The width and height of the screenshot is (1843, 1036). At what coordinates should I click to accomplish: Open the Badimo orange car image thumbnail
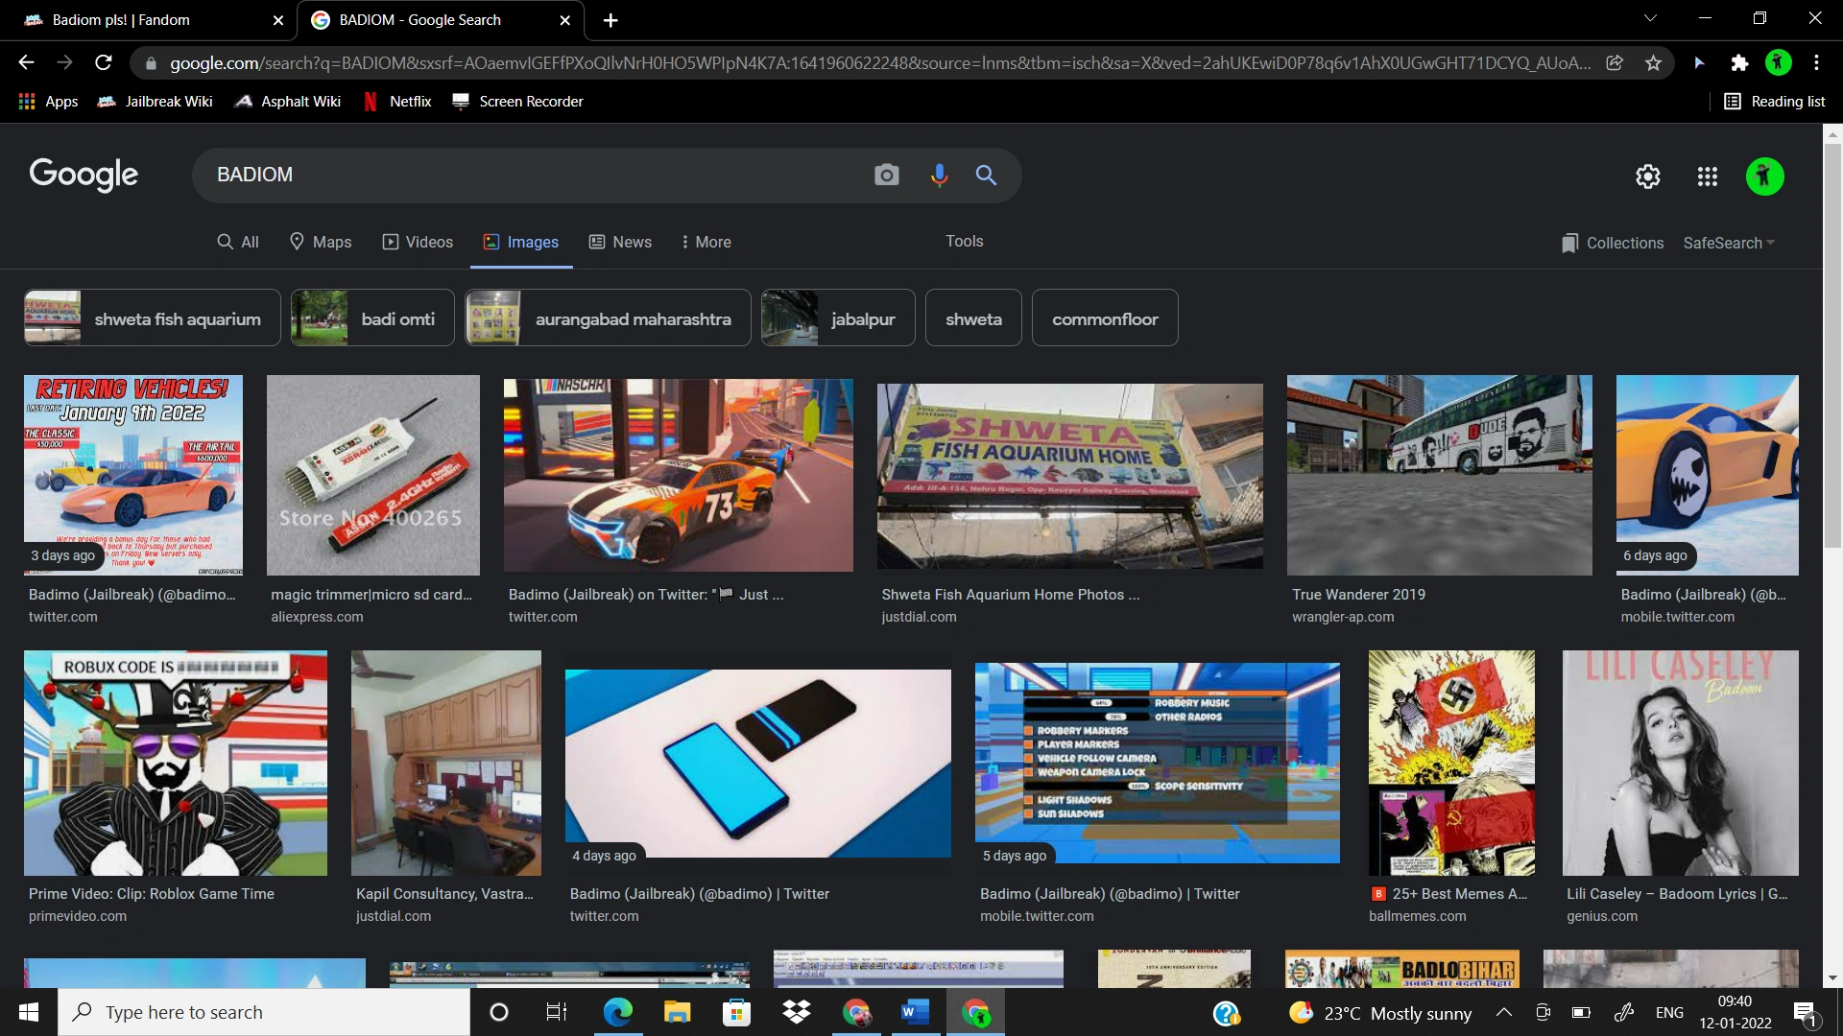(x=1707, y=475)
